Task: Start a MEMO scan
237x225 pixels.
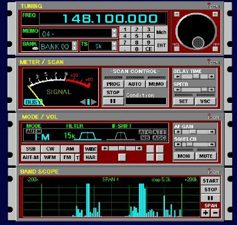Action: 156,84
